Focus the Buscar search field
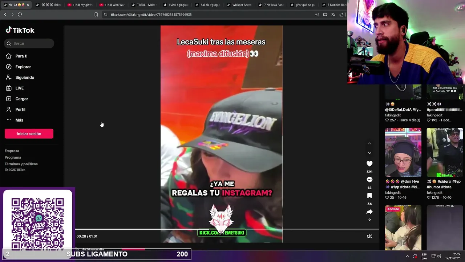This screenshot has height=262, width=465. click(29, 43)
